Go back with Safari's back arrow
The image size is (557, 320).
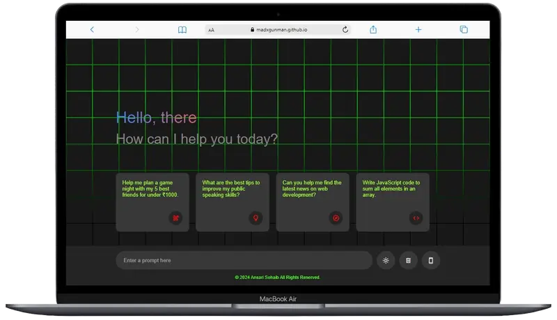(92, 29)
